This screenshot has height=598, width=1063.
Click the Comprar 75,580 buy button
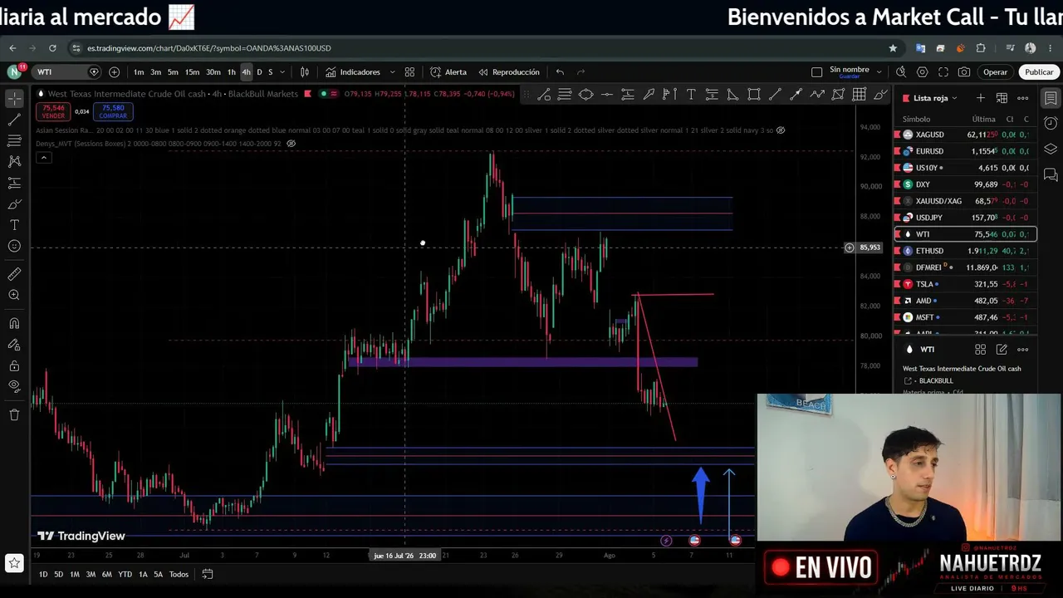[112, 111]
